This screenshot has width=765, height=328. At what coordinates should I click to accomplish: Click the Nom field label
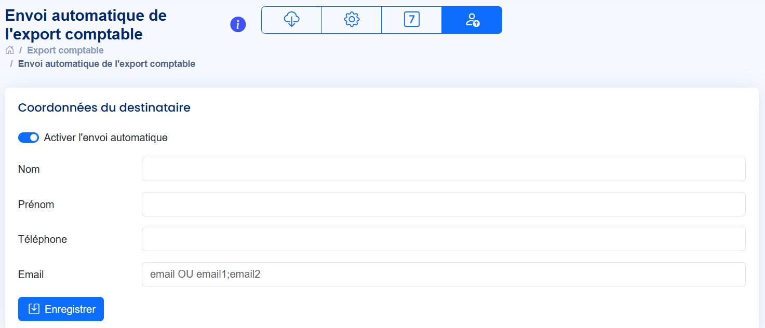tap(29, 169)
